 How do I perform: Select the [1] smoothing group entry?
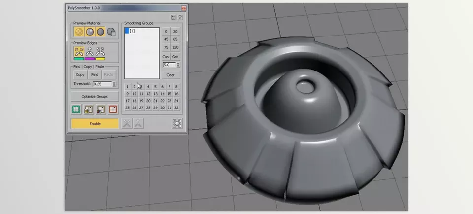coord(132,31)
